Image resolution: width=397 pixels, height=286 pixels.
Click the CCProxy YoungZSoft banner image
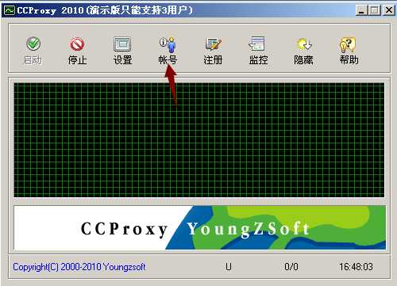(200, 227)
